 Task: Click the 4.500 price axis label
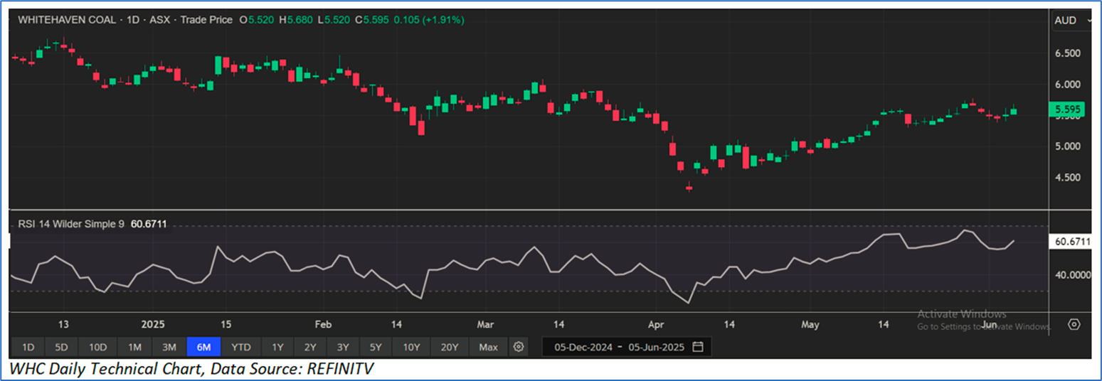(1067, 178)
